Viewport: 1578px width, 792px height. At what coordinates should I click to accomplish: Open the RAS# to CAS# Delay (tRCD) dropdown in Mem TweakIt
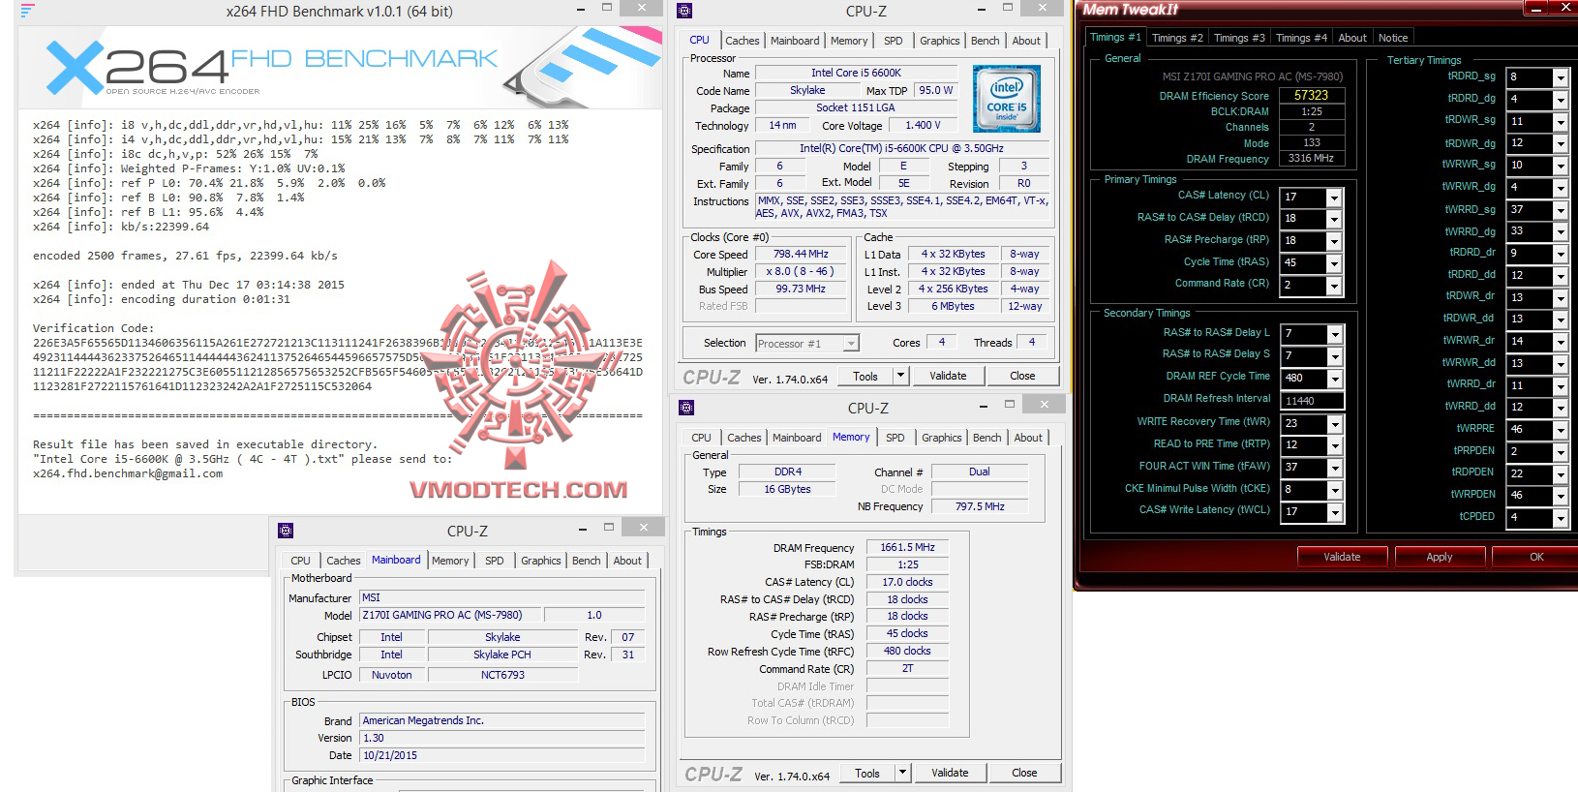coord(1333,219)
